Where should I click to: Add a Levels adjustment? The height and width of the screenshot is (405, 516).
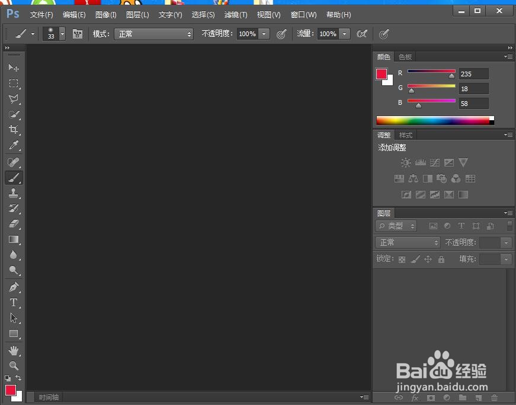click(x=420, y=162)
